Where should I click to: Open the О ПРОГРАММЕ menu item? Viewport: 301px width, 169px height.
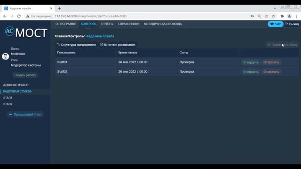pyautogui.click(x=66, y=24)
